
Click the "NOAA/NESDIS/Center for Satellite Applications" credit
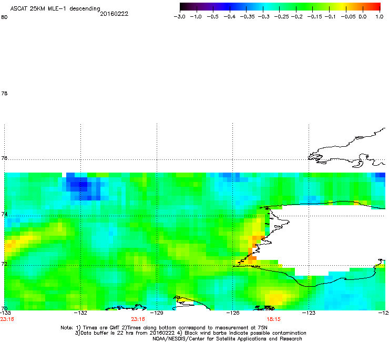pos(227,339)
